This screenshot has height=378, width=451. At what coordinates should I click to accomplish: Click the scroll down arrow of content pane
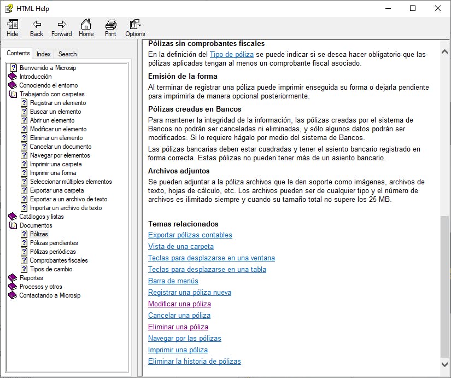[x=444, y=364]
